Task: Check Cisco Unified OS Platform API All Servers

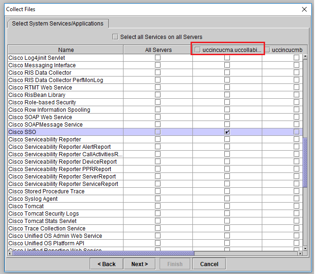Action: pos(158,243)
